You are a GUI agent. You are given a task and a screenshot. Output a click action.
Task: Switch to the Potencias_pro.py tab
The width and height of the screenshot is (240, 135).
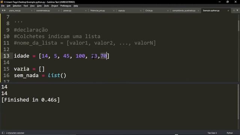(97, 10)
